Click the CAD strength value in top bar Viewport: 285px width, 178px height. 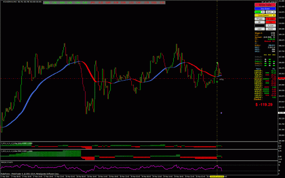pyautogui.click(x=85, y=3)
